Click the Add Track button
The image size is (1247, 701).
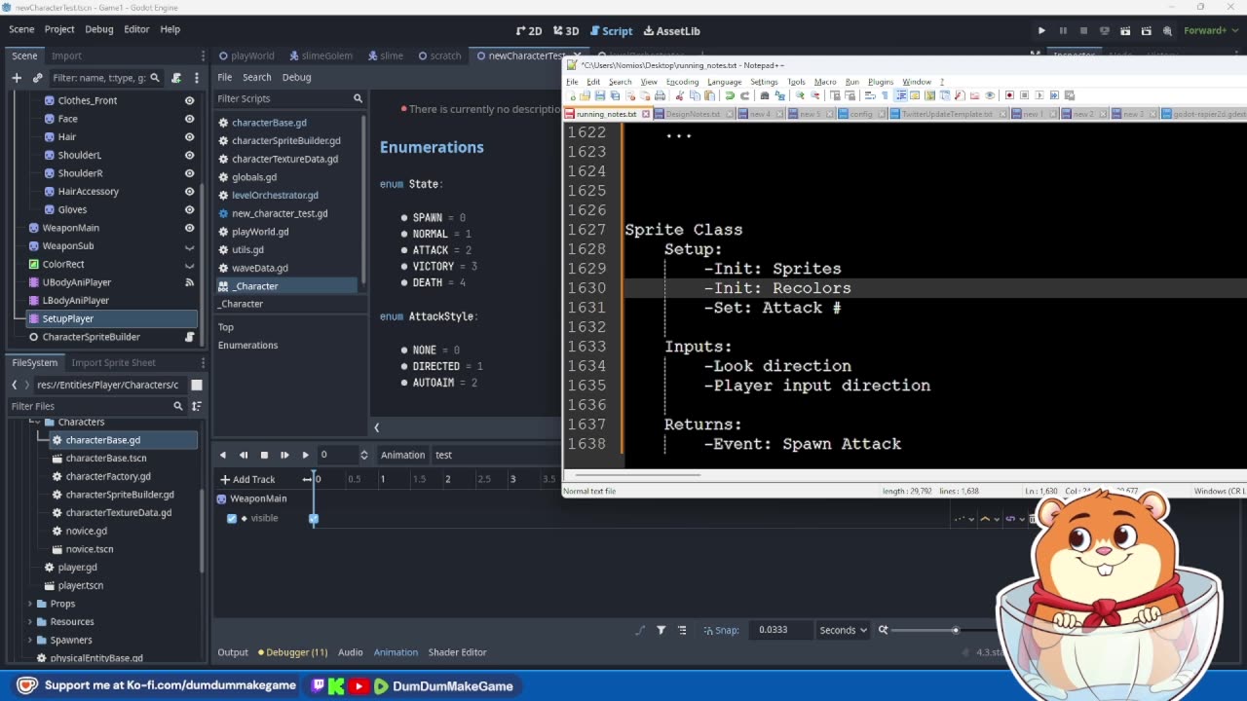pos(247,479)
